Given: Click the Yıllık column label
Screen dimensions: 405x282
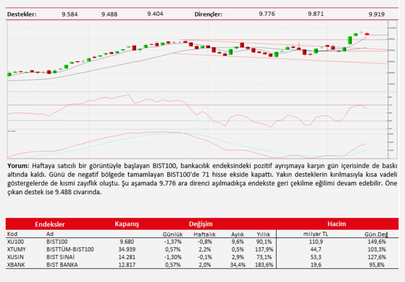Looking at the screenshot, I should pyautogui.click(x=263, y=234).
